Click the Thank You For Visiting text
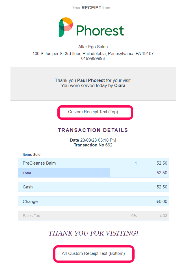This screenshot has width=186, height=273. coord(93,233)
